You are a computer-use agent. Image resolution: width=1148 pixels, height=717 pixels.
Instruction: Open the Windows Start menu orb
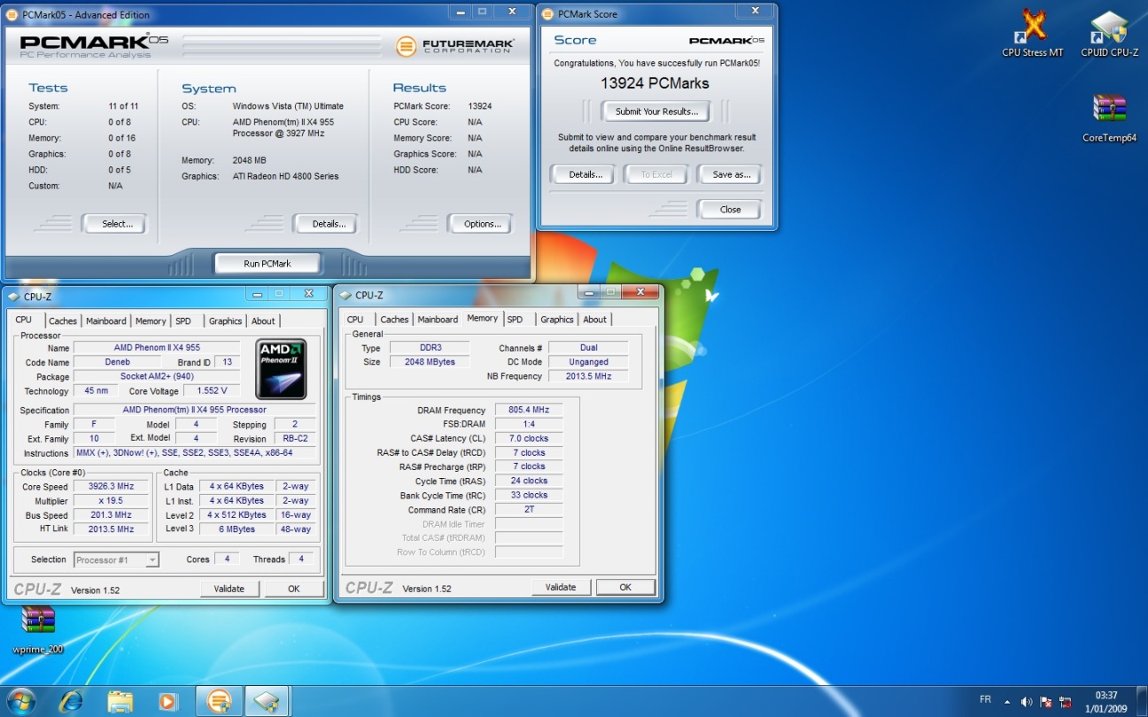[21, 700]
